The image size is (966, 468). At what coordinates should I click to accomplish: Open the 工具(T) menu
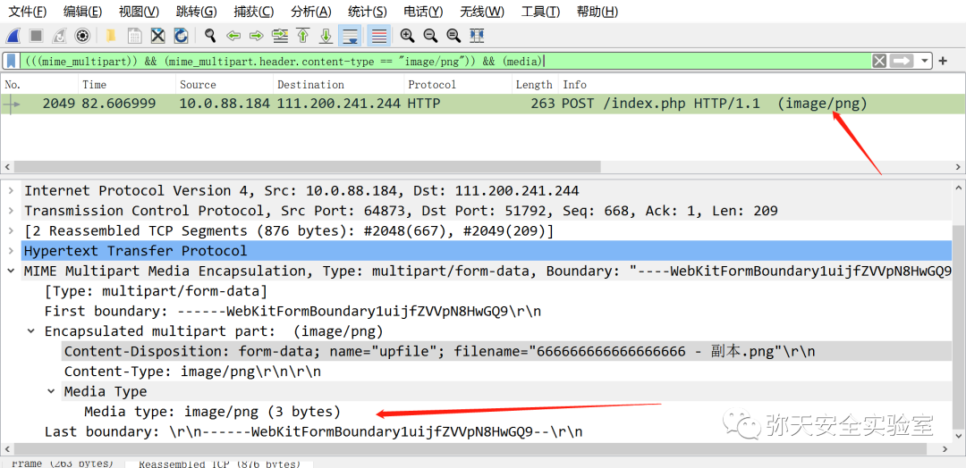pyautogui.click(x=540, y=11)
